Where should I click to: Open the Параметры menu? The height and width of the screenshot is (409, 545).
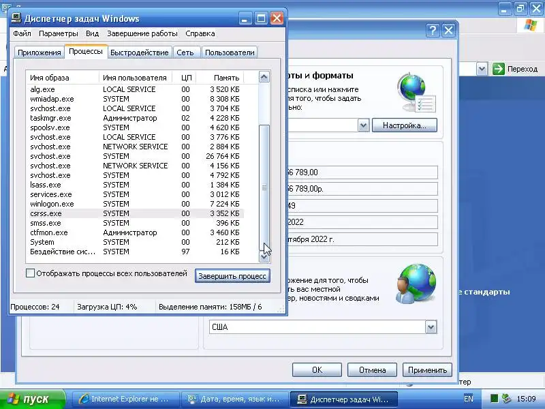point(58,33)
